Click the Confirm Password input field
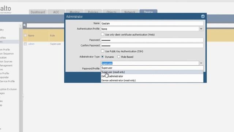 pyautogui.click(x=152, y=45)
